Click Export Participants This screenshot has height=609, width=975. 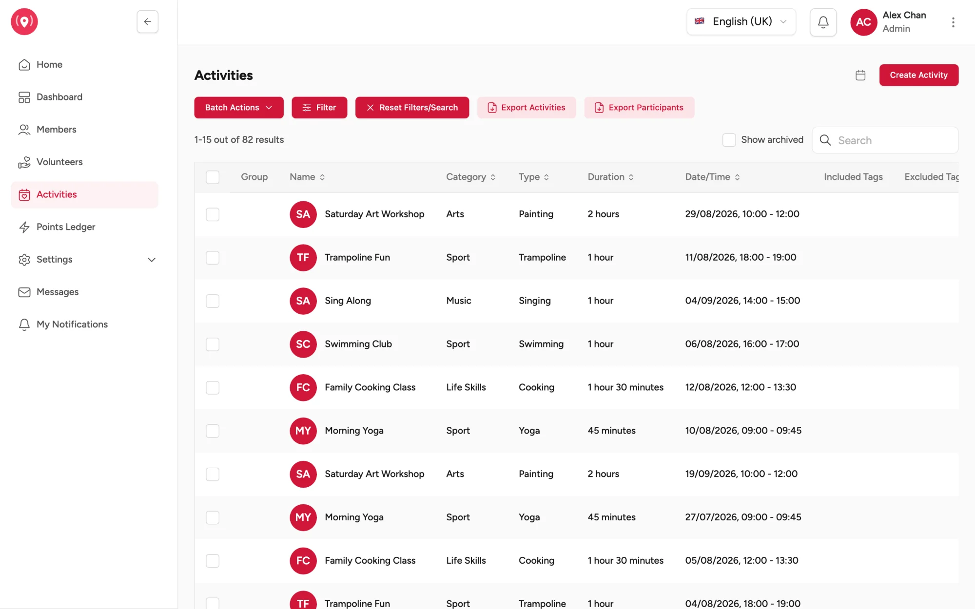click(639, 108)
